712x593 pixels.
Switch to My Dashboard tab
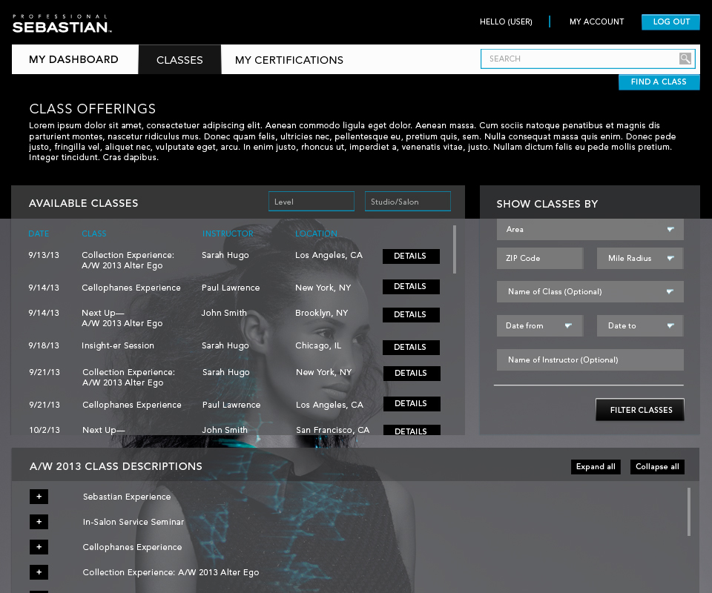(x=75, y=59)
